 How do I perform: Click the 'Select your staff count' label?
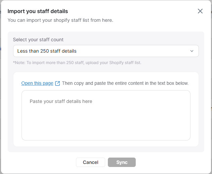[38, 40]
